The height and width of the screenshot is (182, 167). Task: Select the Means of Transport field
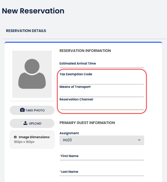[102, 91]
